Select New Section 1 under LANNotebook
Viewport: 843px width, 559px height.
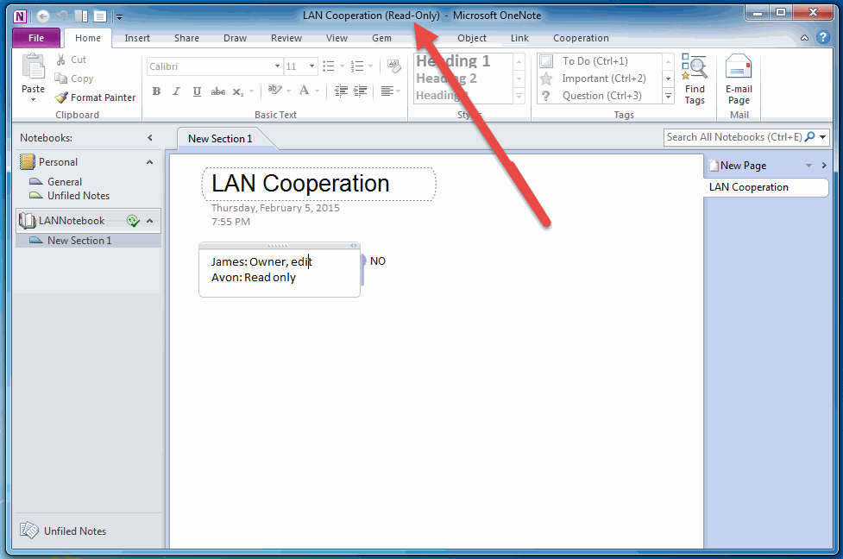point(89,241)
